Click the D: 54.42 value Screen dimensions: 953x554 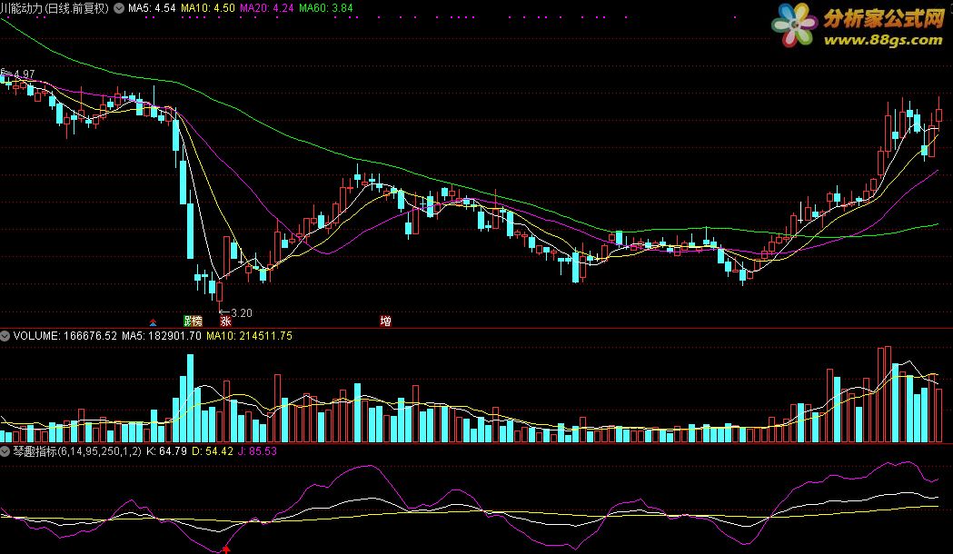[213, 451]
